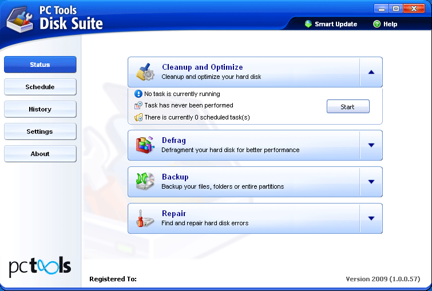The image size is (432, 291).
Task: Click the Smart Update link
Action: pyautogui.click(x=336, y=24)
